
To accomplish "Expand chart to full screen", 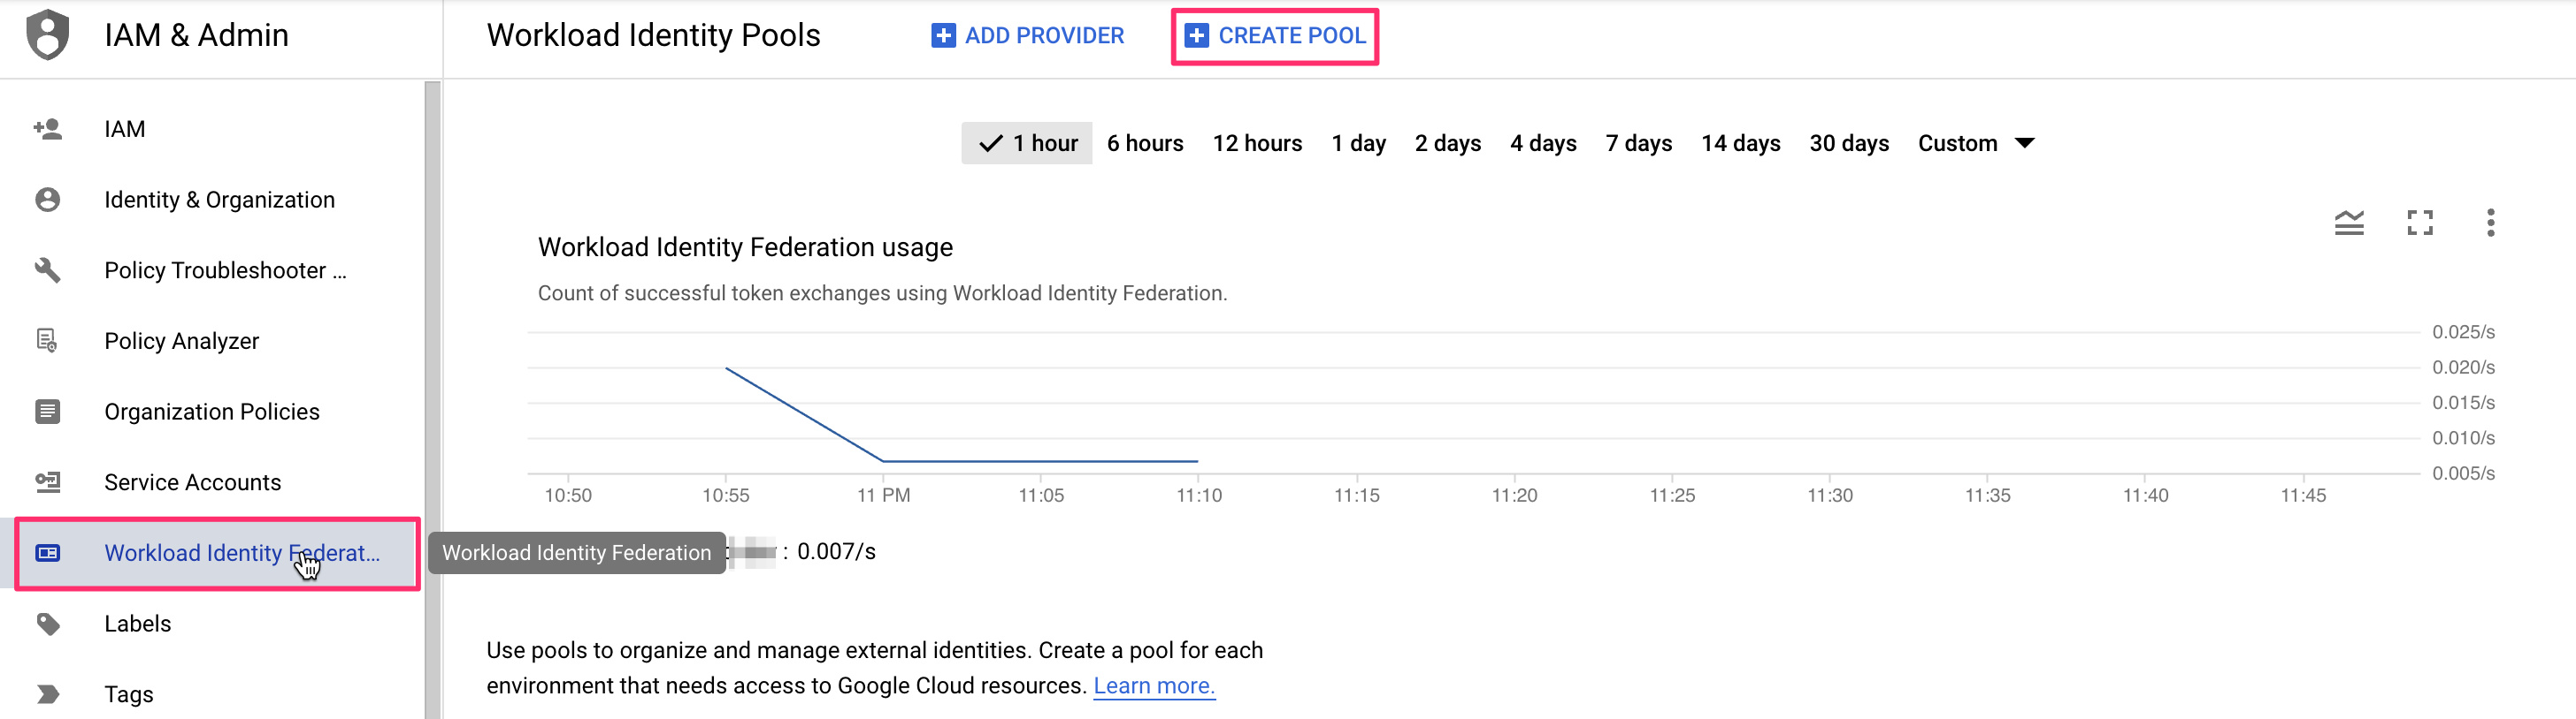I will pyautogui.click(x=2419, y=223).
